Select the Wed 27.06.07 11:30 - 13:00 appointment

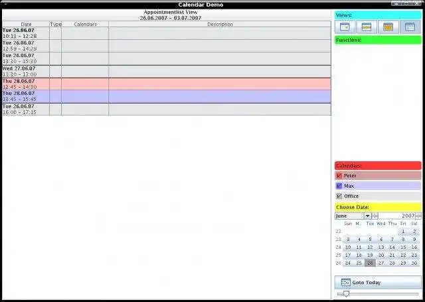tap(167, 72)
